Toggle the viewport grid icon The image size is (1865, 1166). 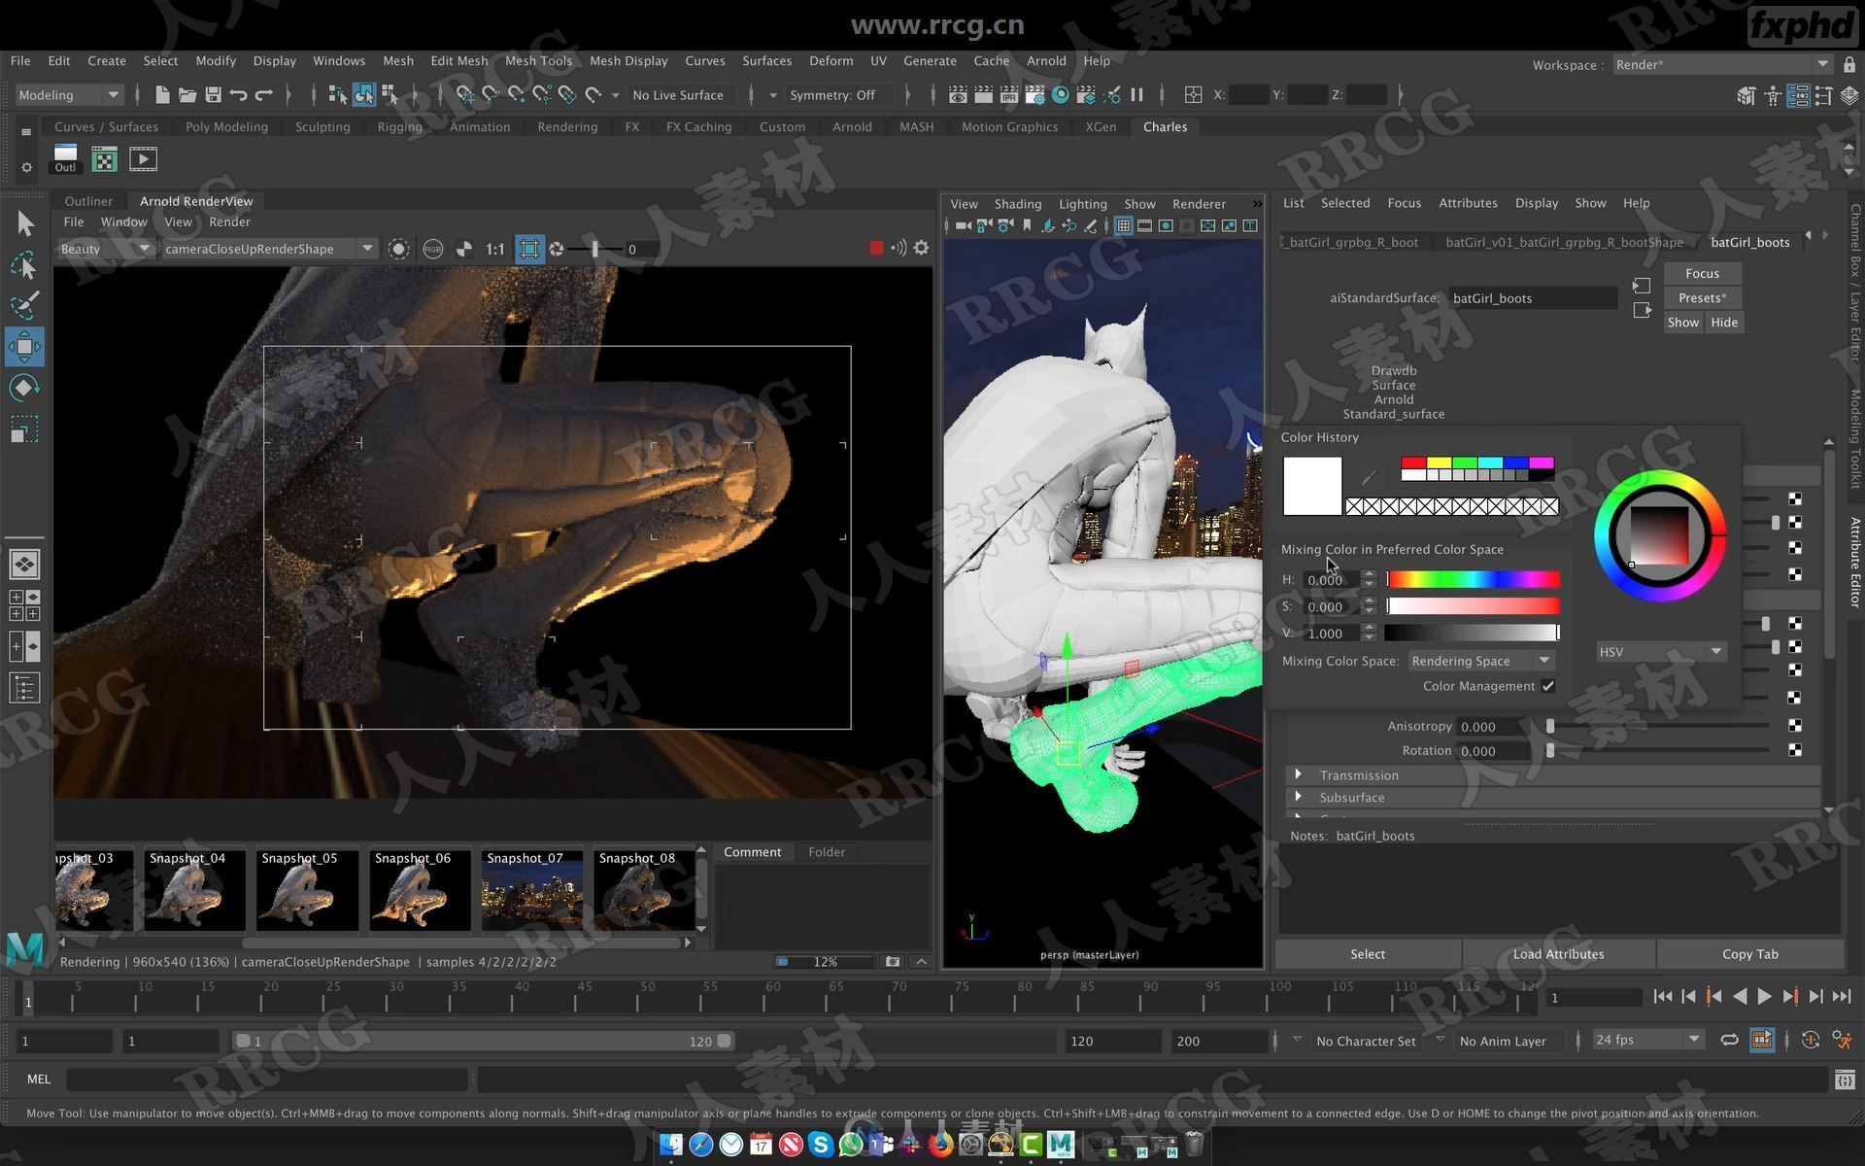click(x=1124, y=225)
